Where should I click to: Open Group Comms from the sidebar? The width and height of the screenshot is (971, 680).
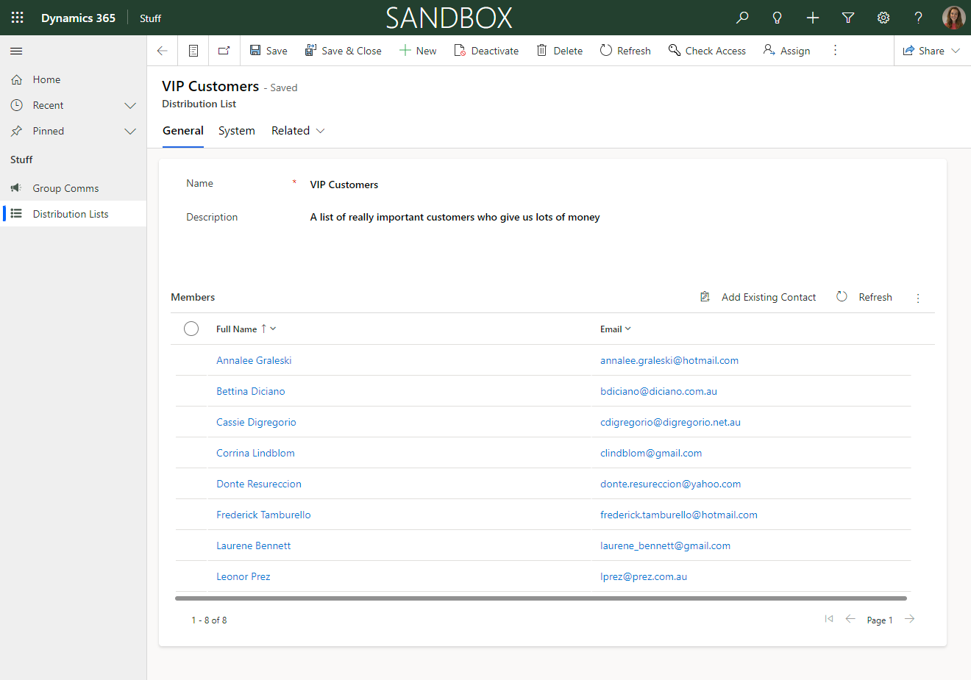pos(66,187)
